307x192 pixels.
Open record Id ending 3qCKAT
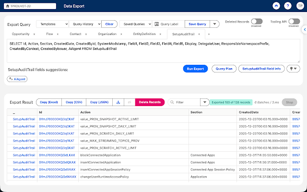click(57, 119)
